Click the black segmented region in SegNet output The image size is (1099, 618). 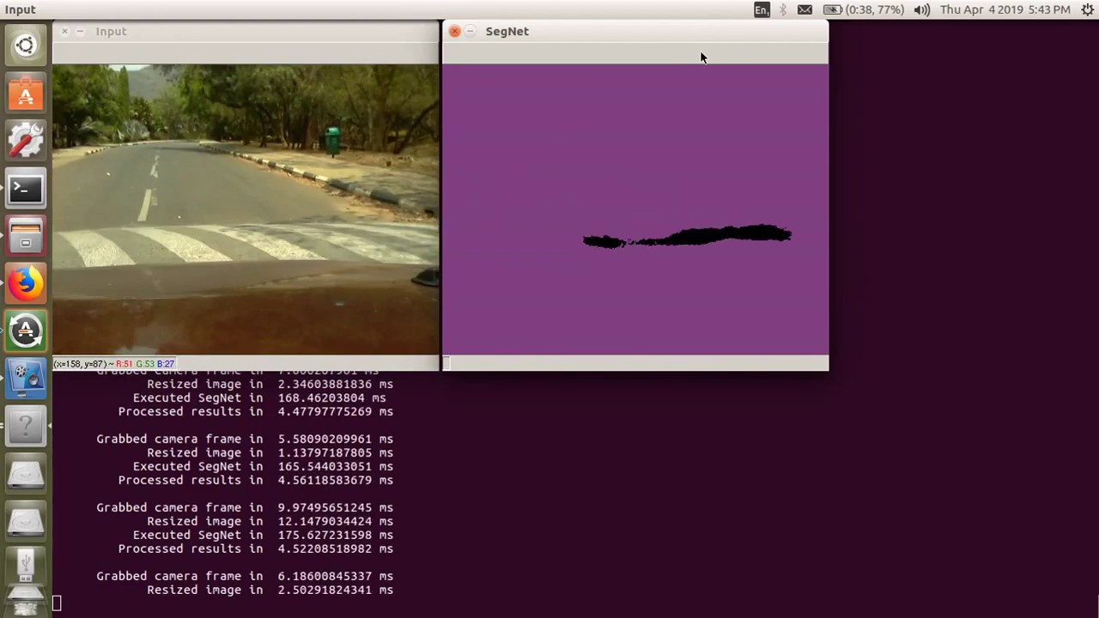[687, 236]
